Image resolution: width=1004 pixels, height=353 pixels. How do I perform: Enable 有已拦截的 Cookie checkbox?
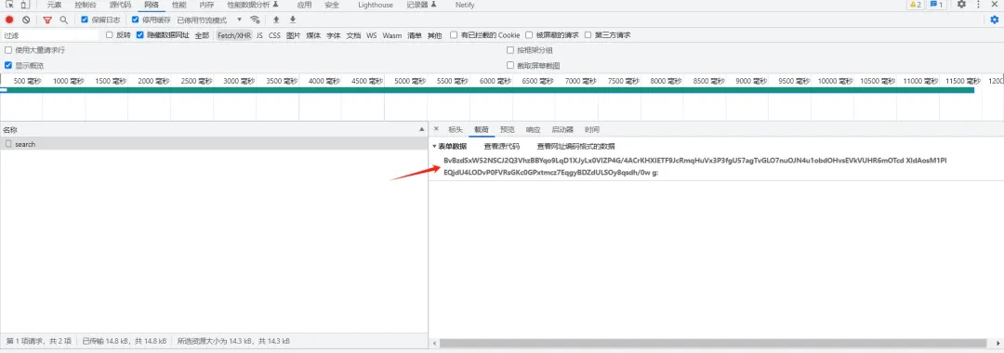[454, 35]
